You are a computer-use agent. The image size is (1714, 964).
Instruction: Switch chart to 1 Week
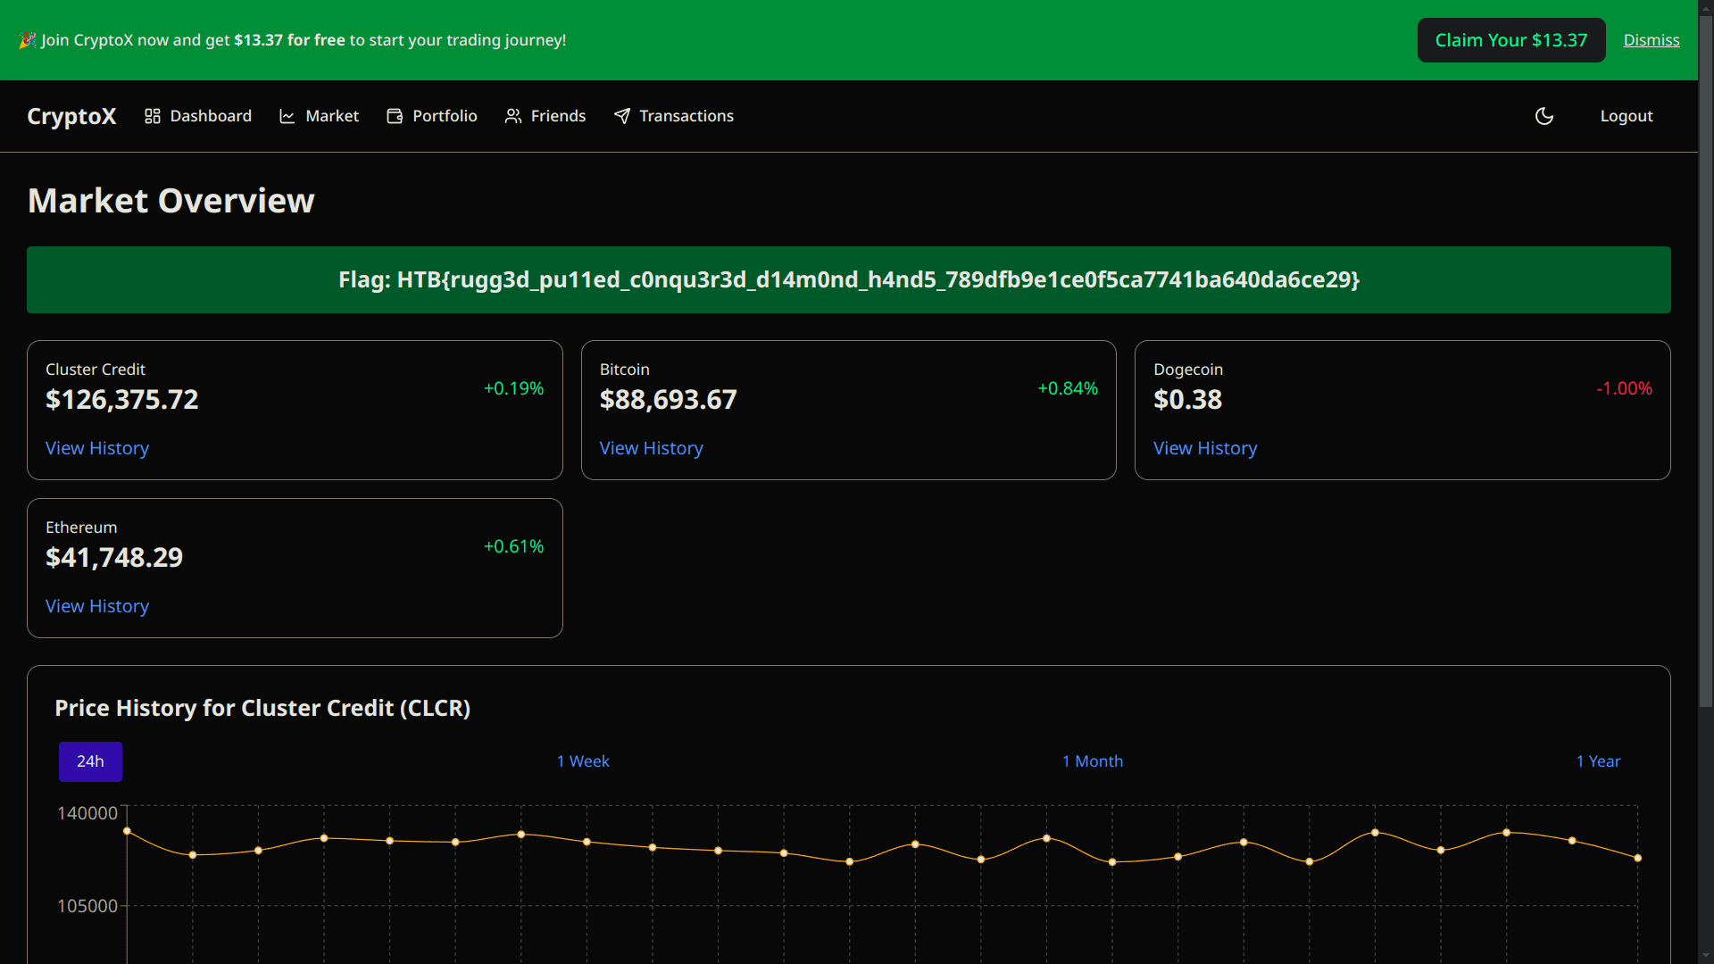tap(583, 761)
